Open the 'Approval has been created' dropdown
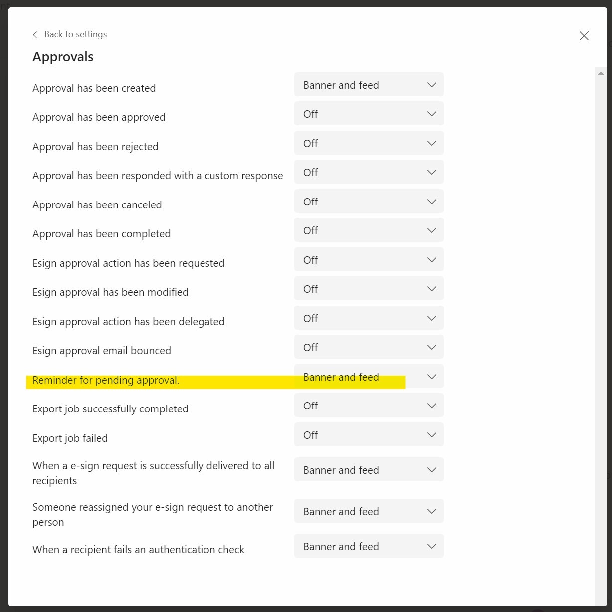 click(369, 85)
